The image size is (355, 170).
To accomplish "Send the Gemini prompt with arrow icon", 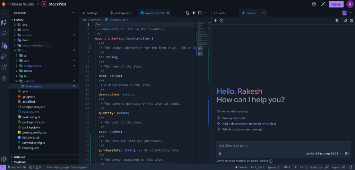I will (347, 153).
